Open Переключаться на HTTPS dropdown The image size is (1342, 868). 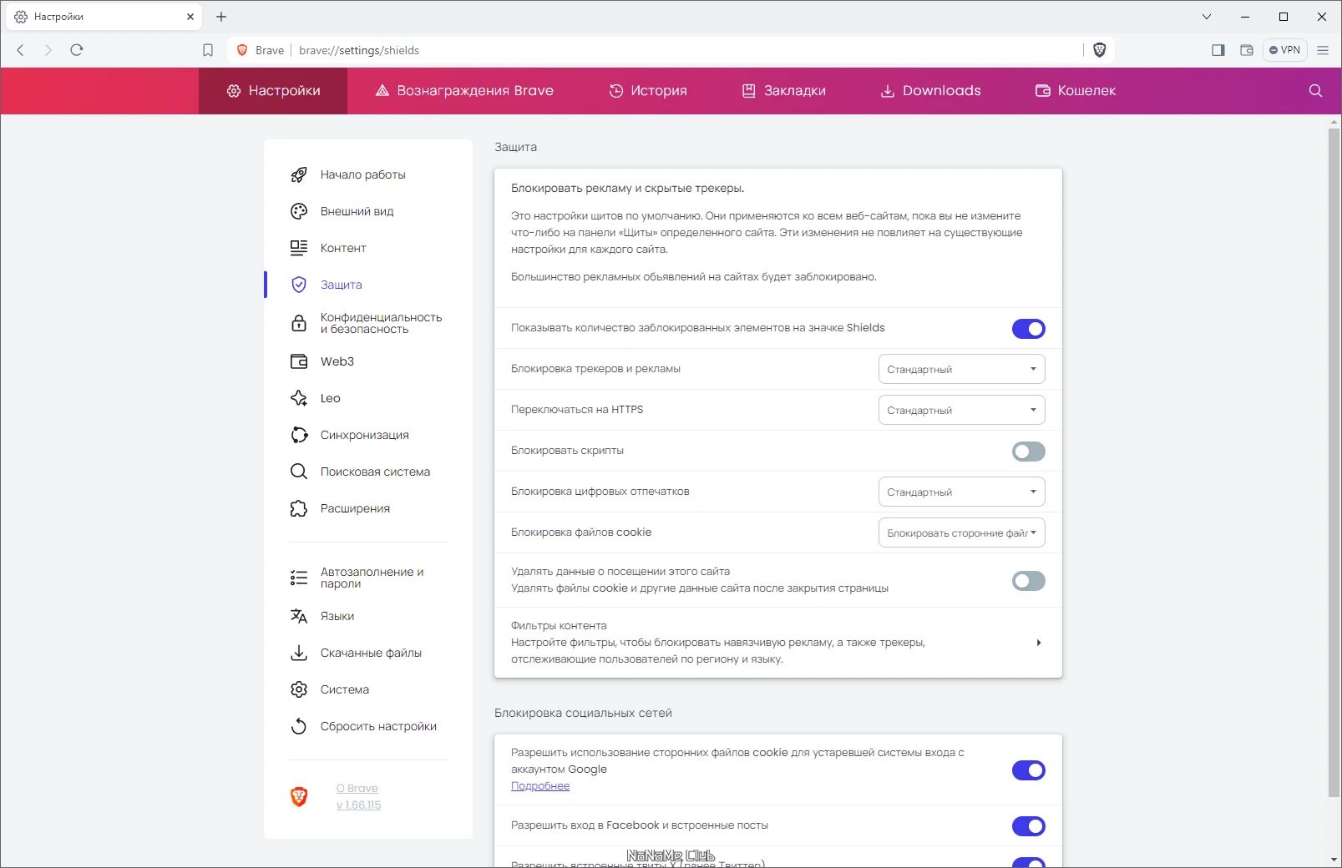pyautogui.click(x=961, y=410)
